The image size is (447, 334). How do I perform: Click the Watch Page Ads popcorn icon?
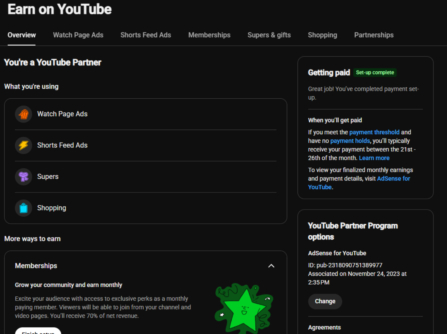[24, 114]
